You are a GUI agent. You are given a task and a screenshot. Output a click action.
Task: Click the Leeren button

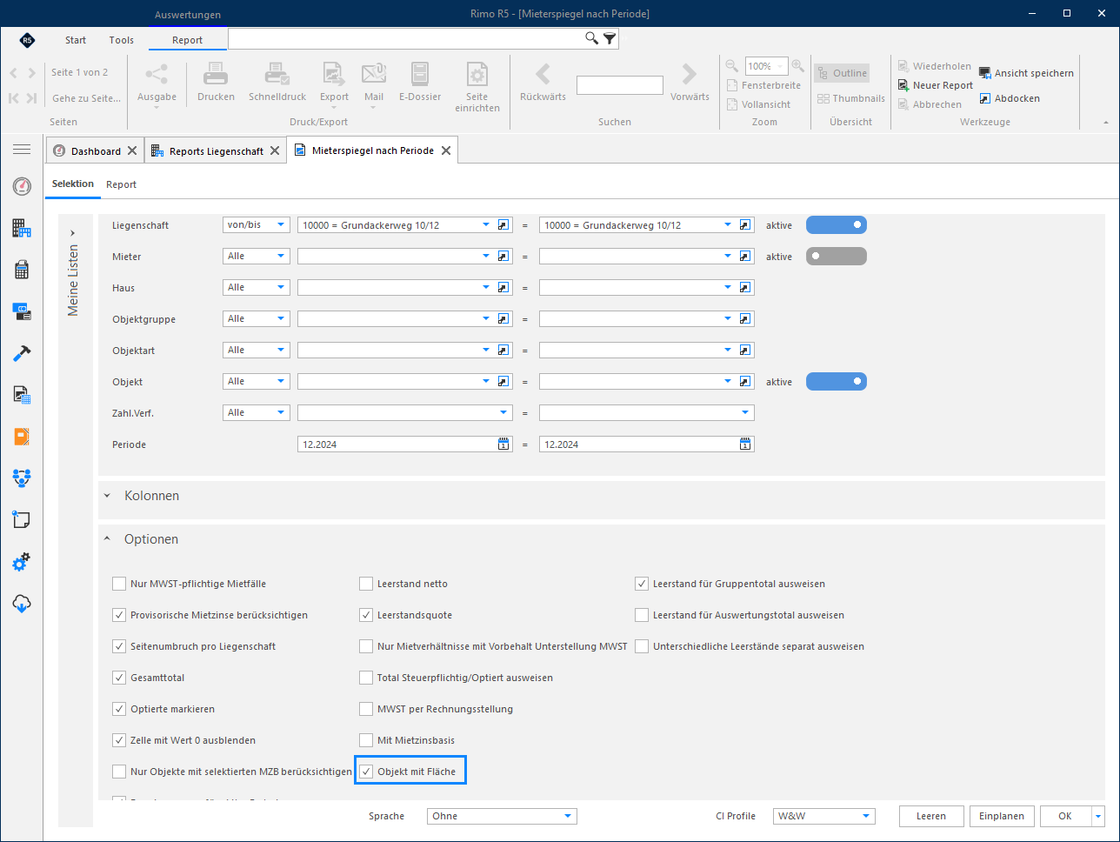[x=931, y=816]
